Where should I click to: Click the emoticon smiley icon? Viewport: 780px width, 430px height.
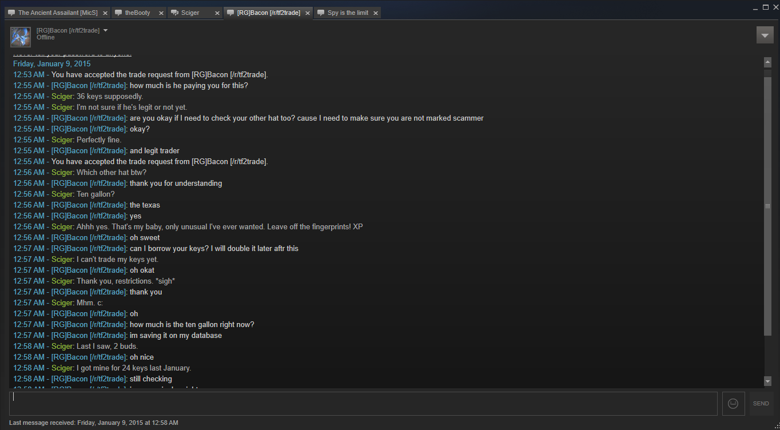click(x=733, y=404)
